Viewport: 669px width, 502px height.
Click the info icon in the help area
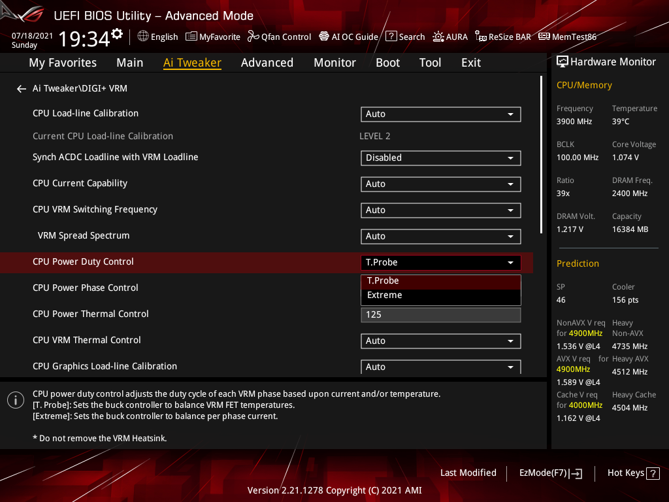tap(15, 399)
